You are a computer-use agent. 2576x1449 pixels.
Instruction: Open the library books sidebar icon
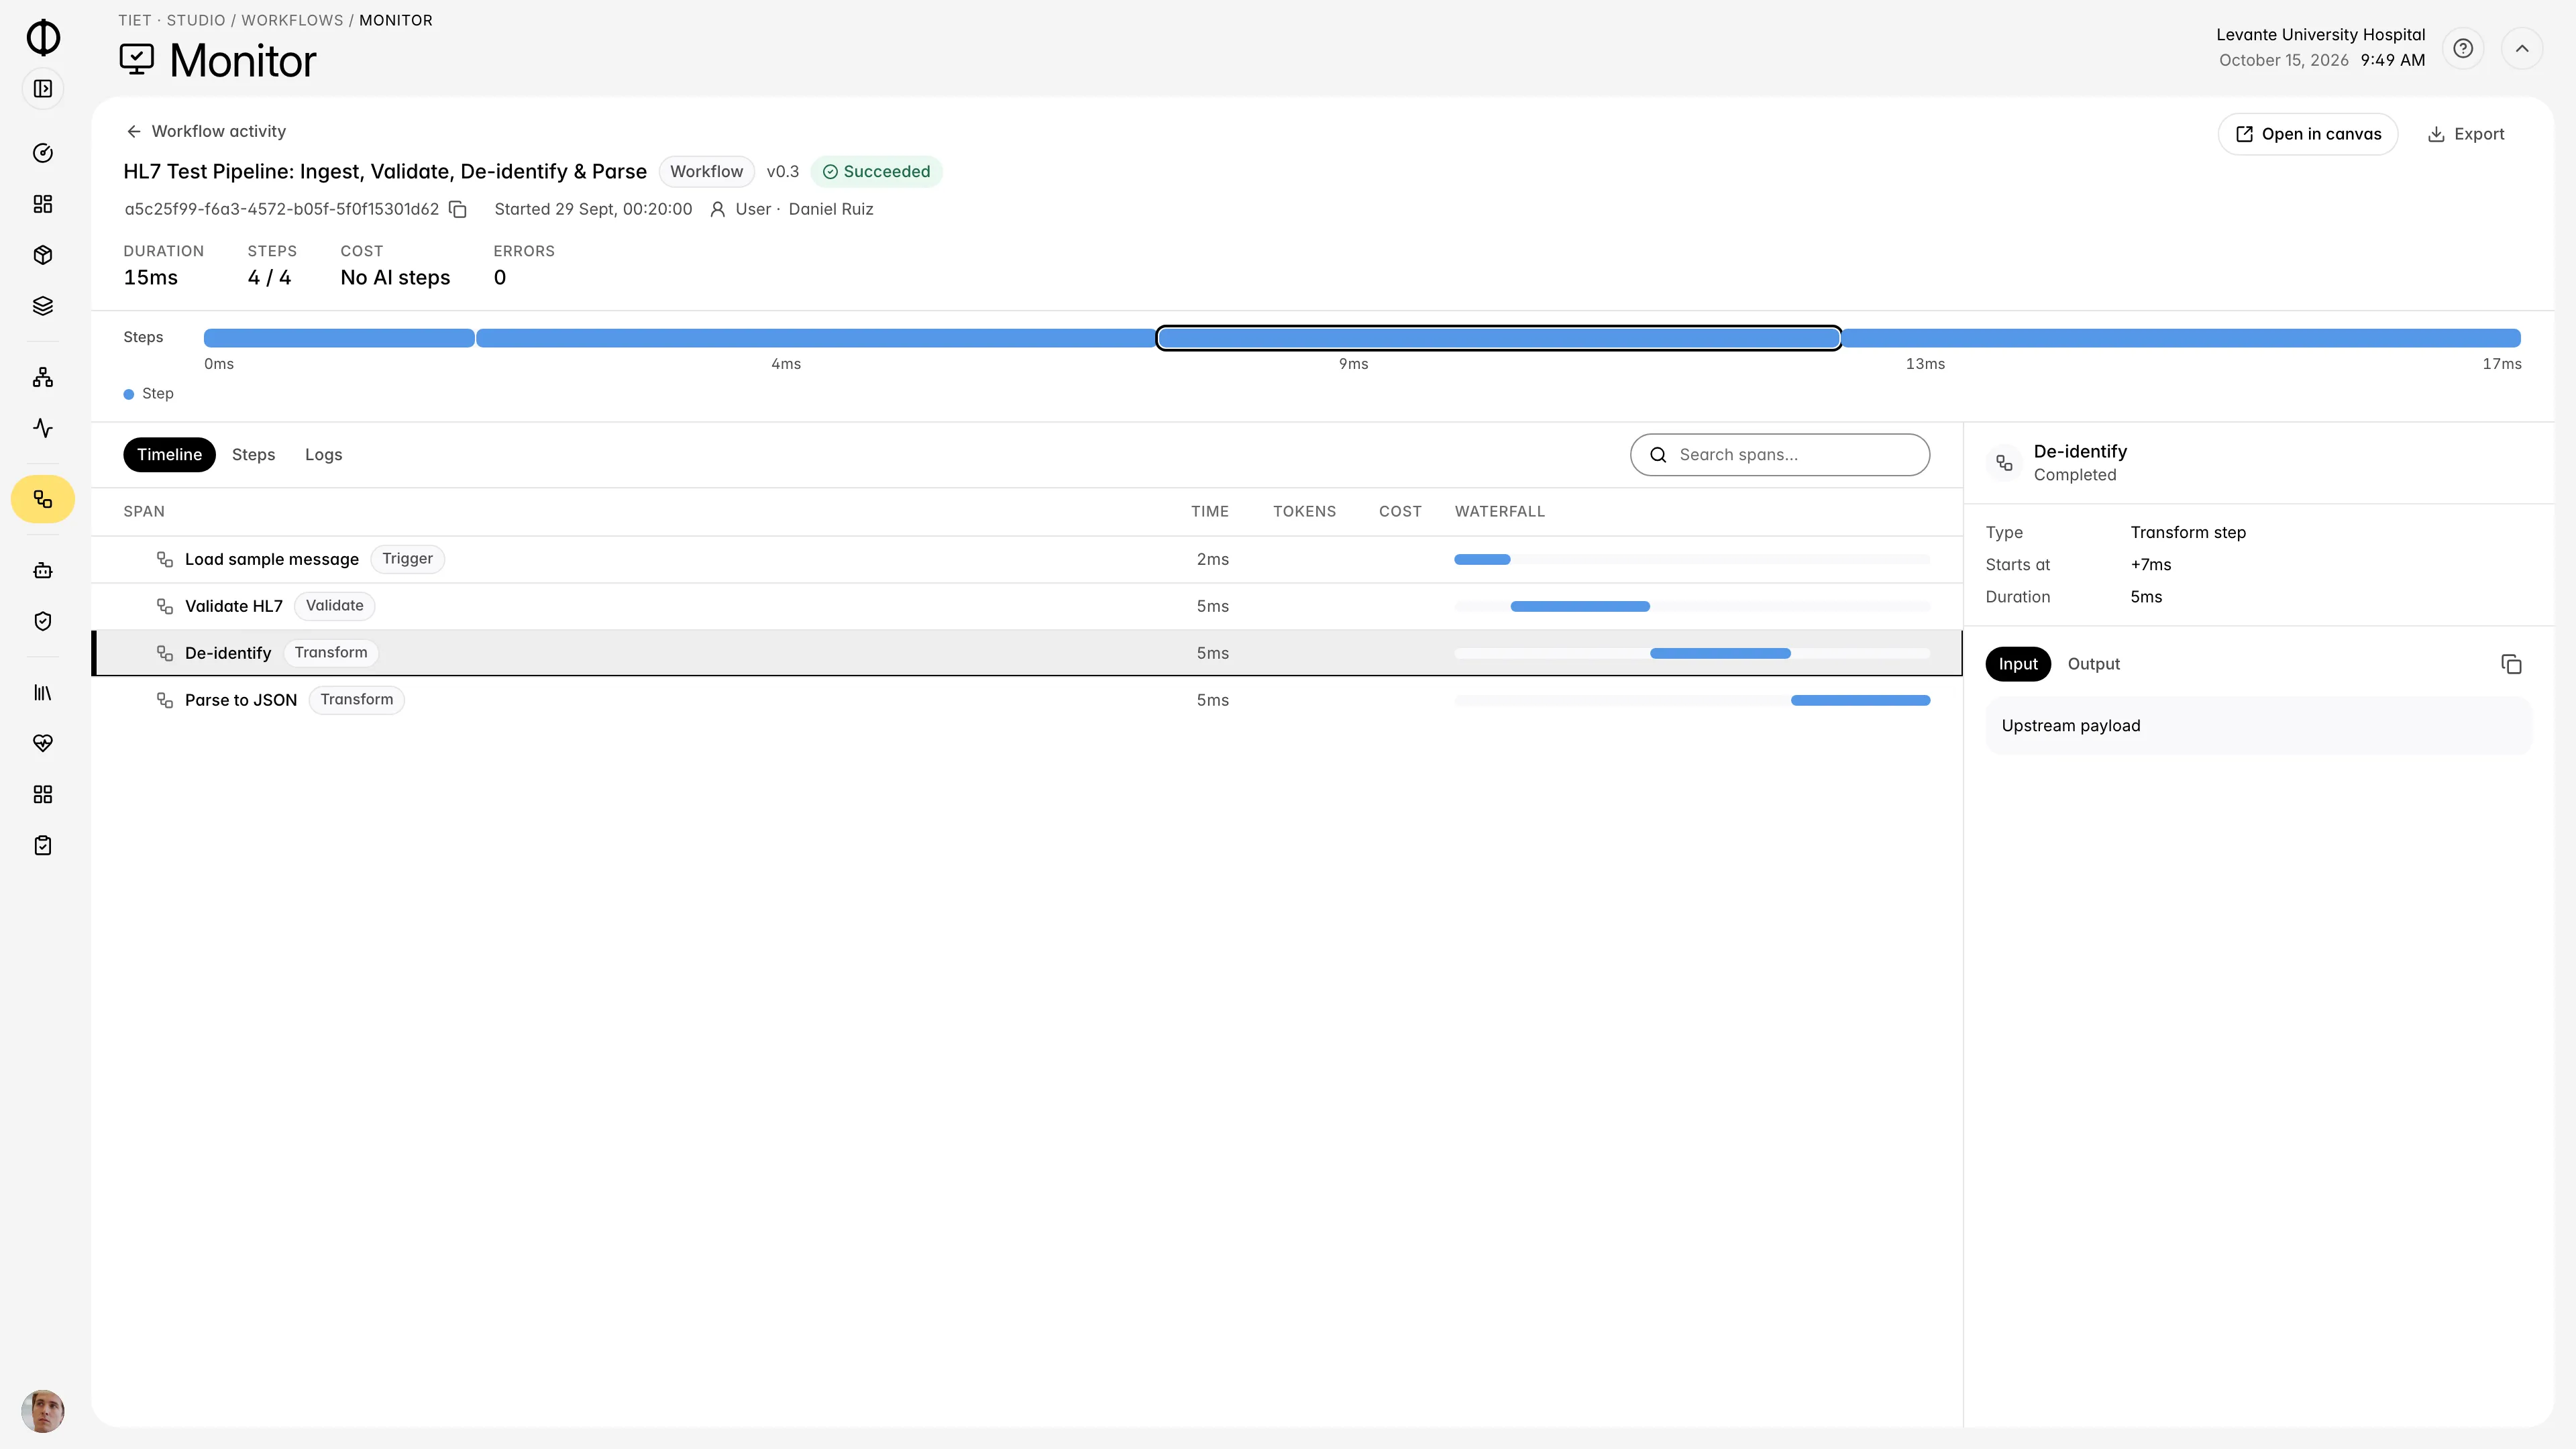[x=43, y=692]
